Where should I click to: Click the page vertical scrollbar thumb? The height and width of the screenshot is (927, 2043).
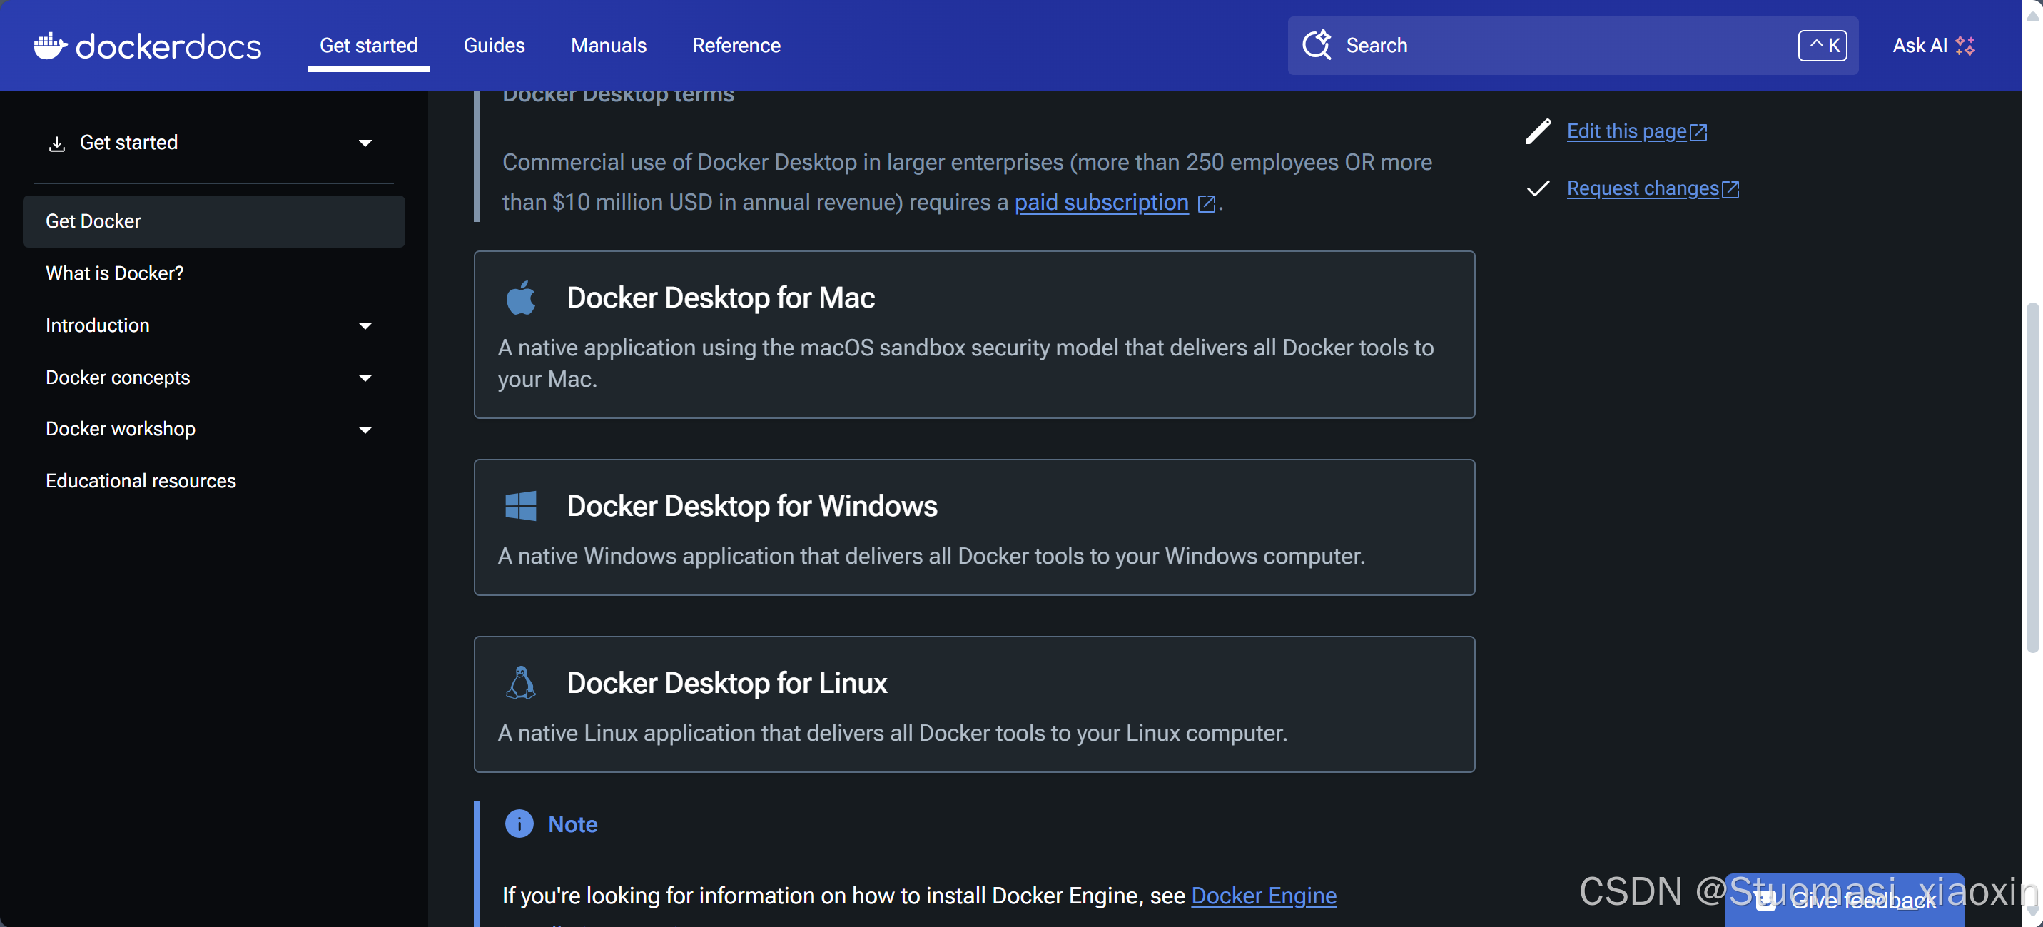(x=2032, y=476)
